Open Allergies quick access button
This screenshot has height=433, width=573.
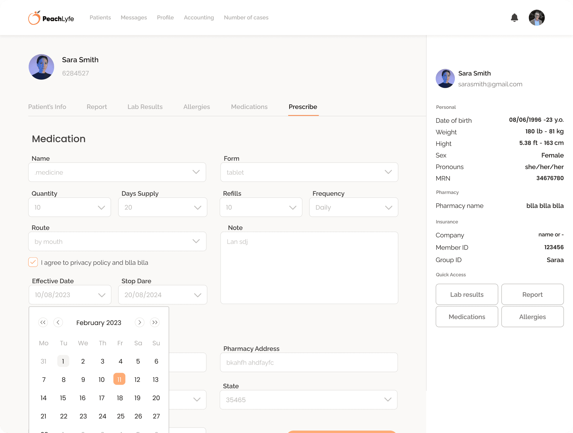(532, 317)
